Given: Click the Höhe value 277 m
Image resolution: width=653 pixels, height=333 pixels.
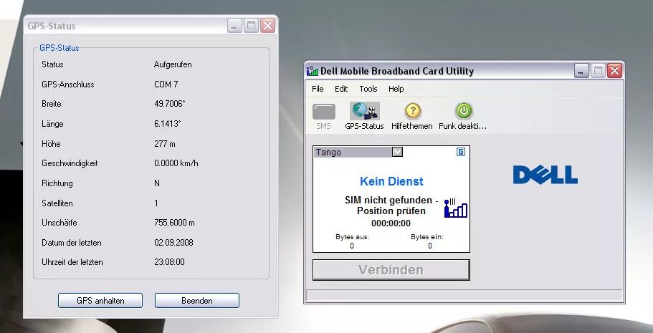Looking at the screenshot, I should pos(164,144).
